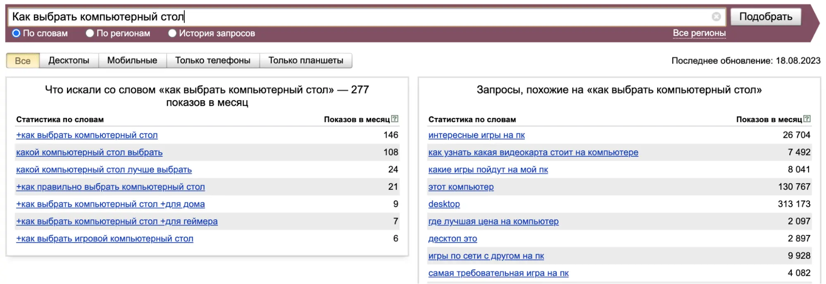Open the 'Все регионы' region selector
This screenshot has height=284, width=826.
coord(699,33)
